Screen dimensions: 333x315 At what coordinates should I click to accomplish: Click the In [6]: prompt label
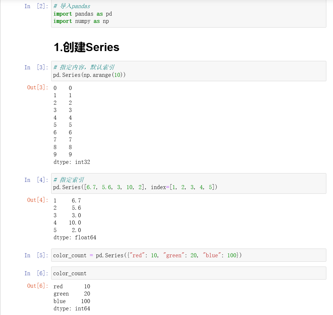(x=36, y=273)
